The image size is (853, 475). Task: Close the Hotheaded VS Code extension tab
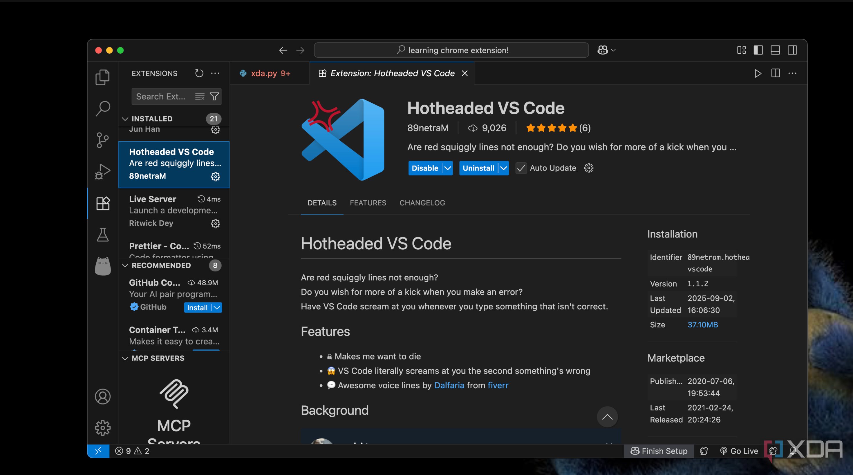click(465, 73)
